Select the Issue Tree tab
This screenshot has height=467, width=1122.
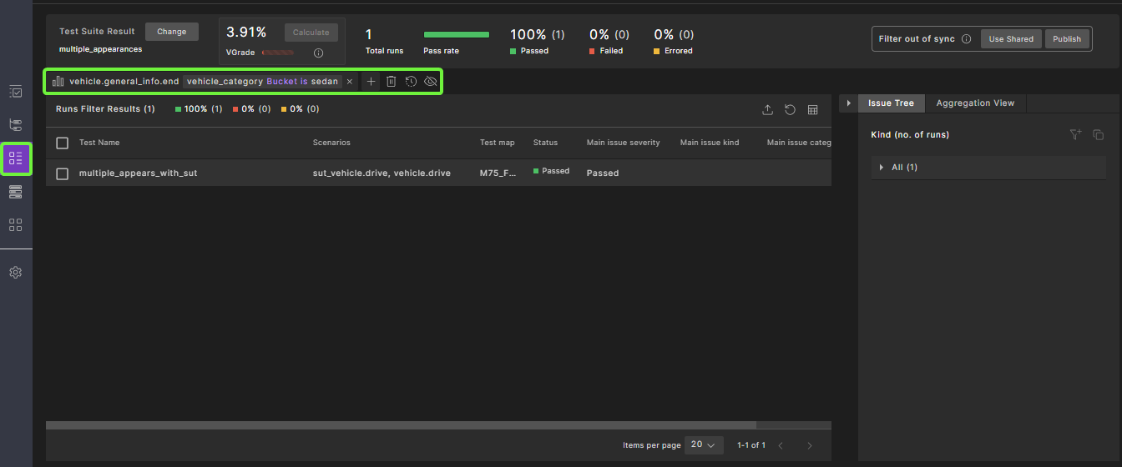click(891, 103)
